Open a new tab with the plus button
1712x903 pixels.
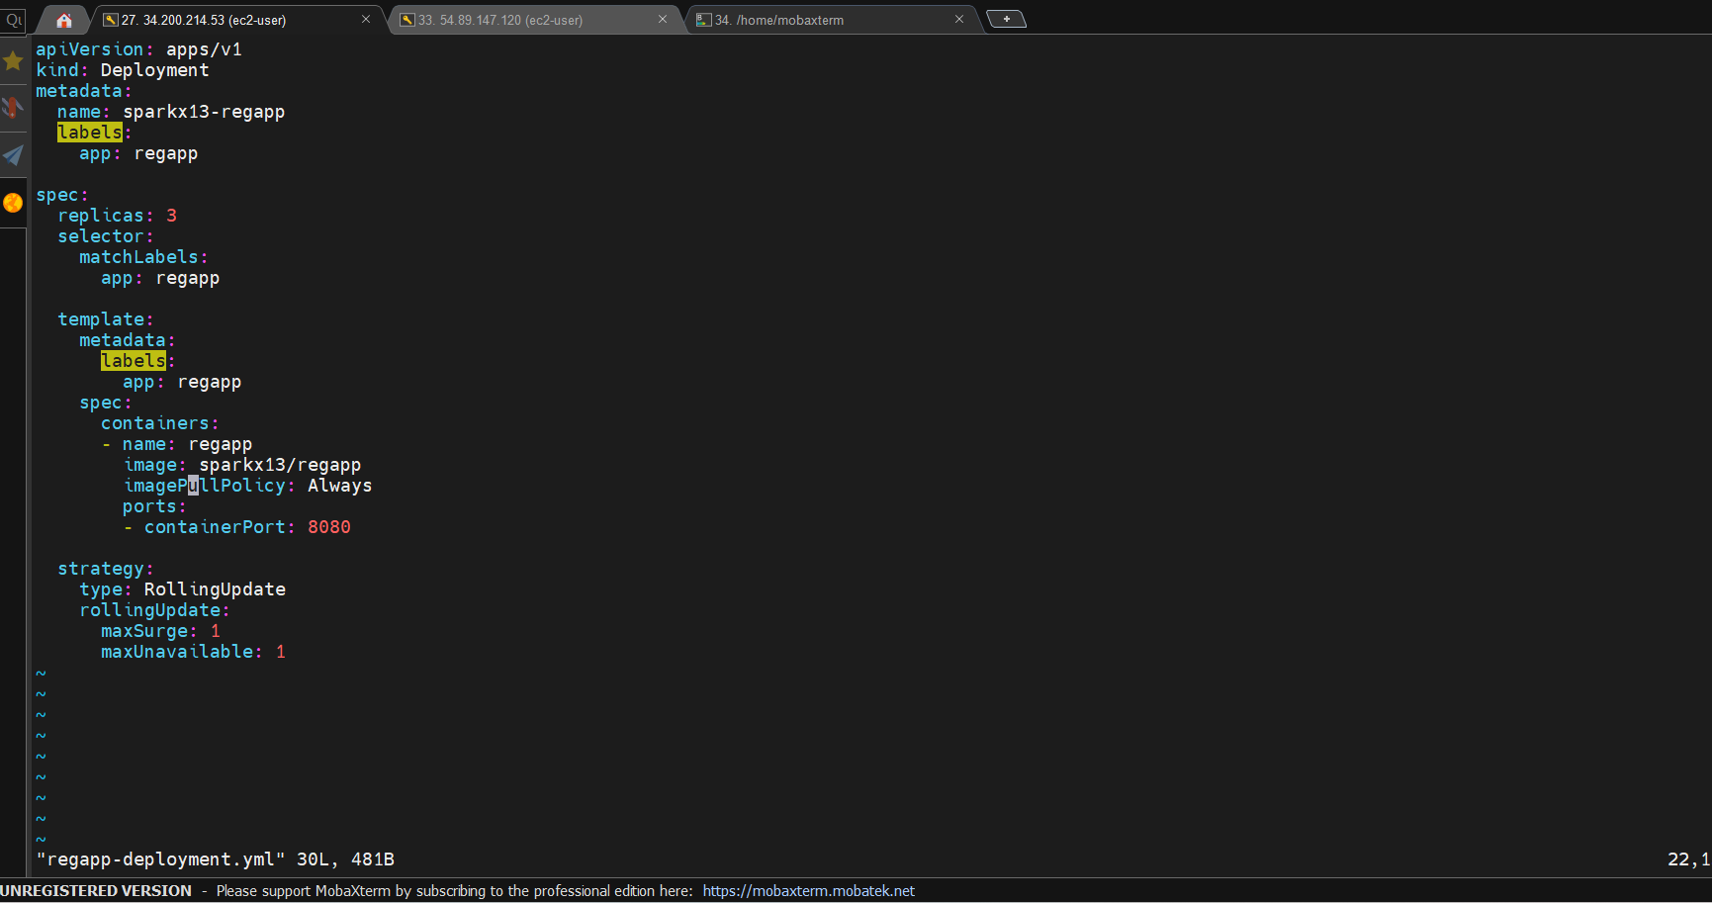coord(1006,18)
